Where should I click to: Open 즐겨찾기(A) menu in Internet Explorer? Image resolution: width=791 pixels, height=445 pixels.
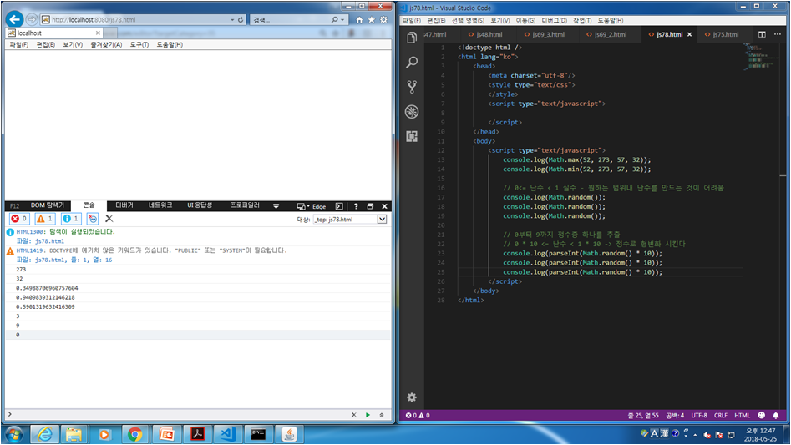[106, 44]
